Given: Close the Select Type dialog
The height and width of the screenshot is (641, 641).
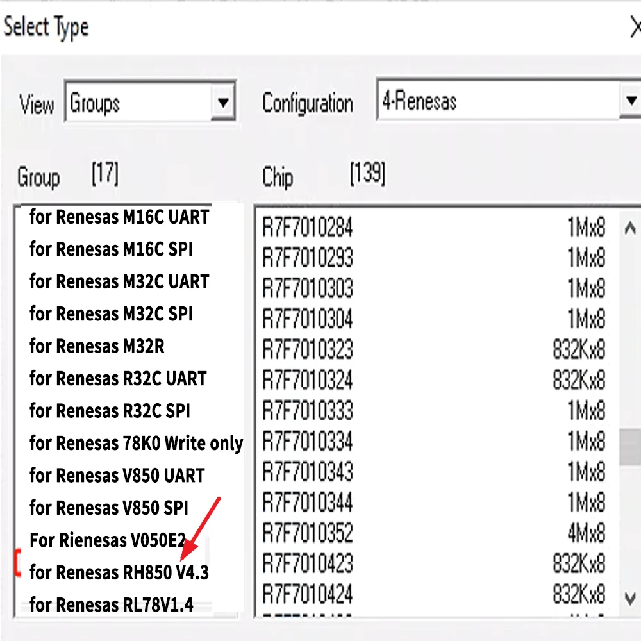Looking at the screenshot, I should point(635,28).
